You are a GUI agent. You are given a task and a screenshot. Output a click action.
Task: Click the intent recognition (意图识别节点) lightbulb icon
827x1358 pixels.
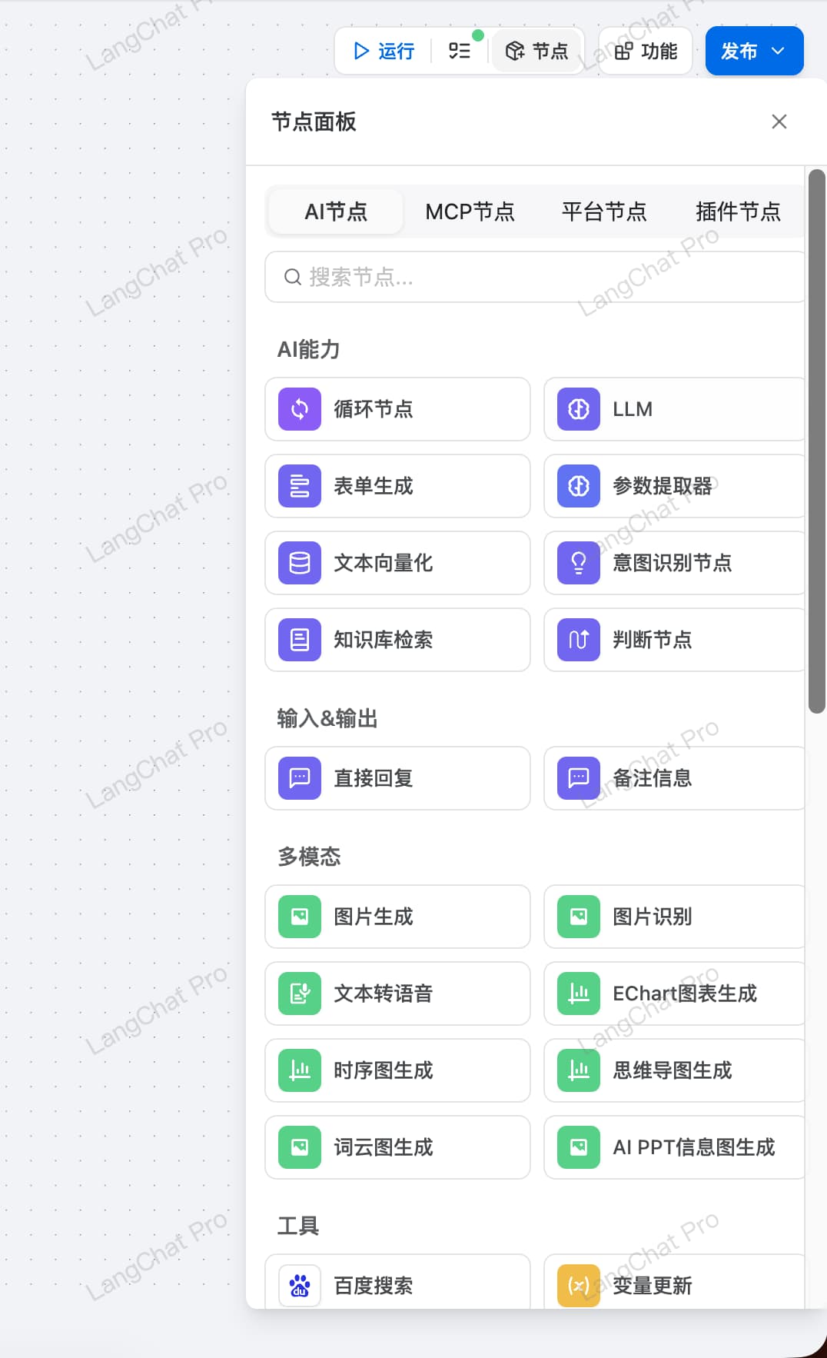pyautogui.click(x=579, y=563)
